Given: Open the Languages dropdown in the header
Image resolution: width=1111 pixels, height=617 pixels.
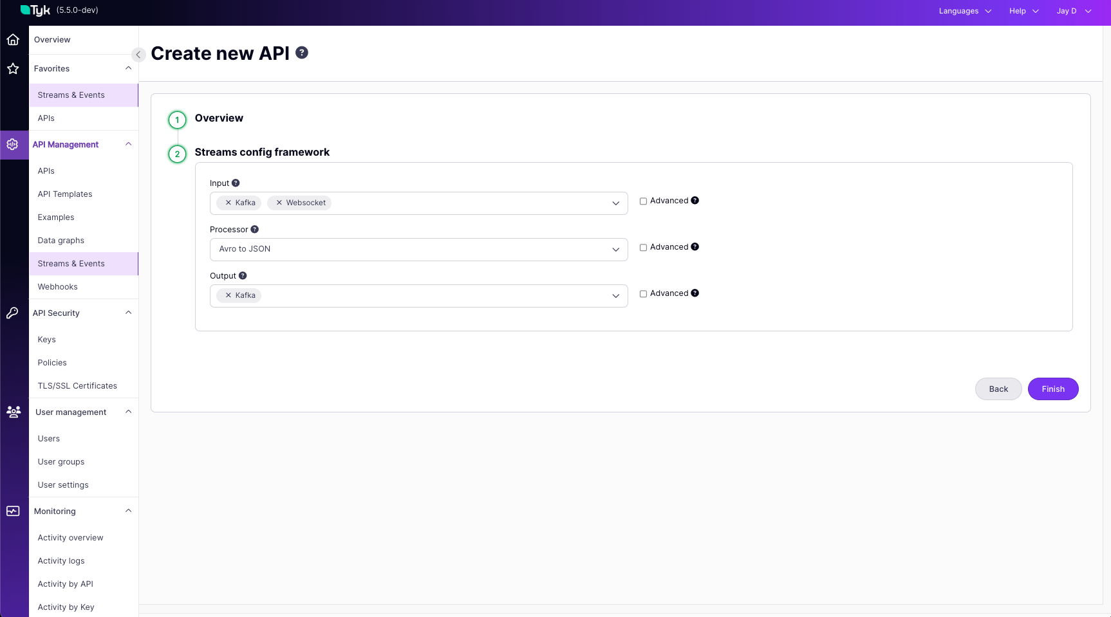Looking at the screenshot, I should [964, 11].
